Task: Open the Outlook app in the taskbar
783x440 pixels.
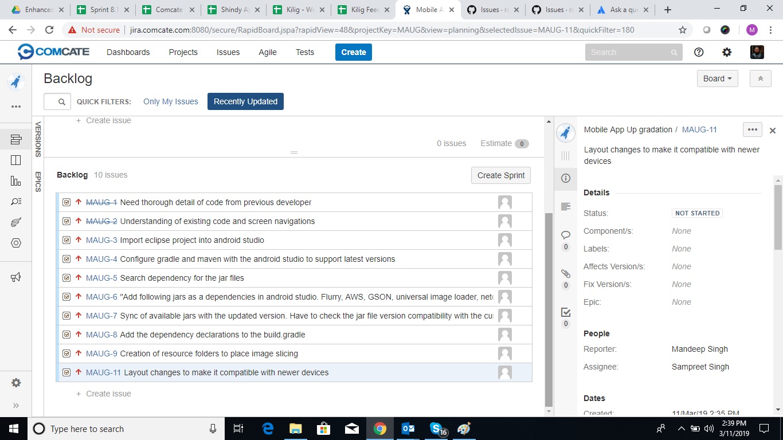Action: coord(409,429)
